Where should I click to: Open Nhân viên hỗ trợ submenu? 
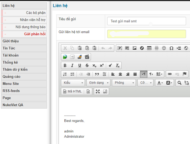pos(24,20)
